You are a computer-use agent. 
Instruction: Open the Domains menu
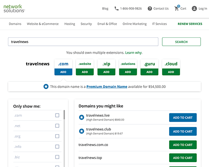15,24
